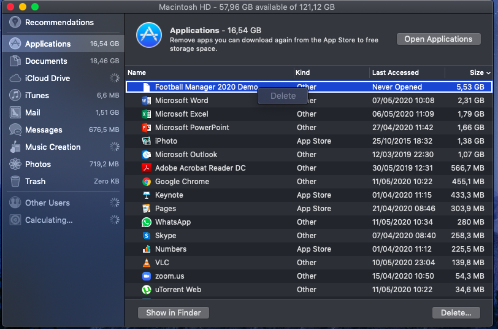498x329 pixels.
Task: Click the WhatsApp app icon
Action: 146,222
